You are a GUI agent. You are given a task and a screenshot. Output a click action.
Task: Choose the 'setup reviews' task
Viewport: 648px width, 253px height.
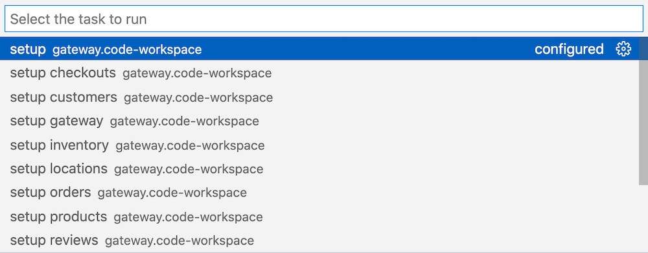point(319,240)
